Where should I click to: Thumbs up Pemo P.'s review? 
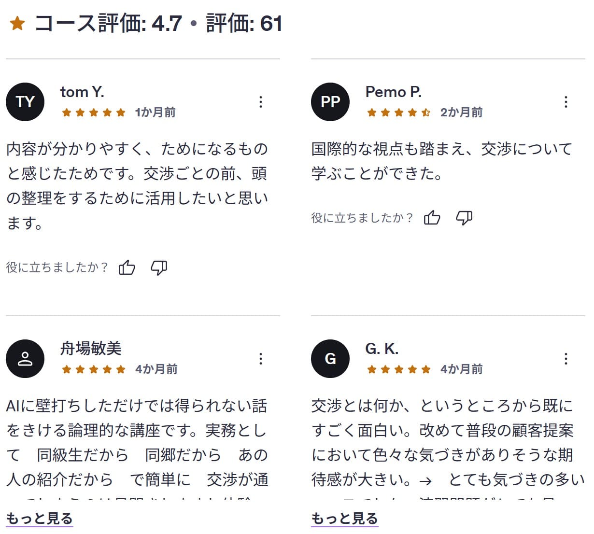click(432, 218)
